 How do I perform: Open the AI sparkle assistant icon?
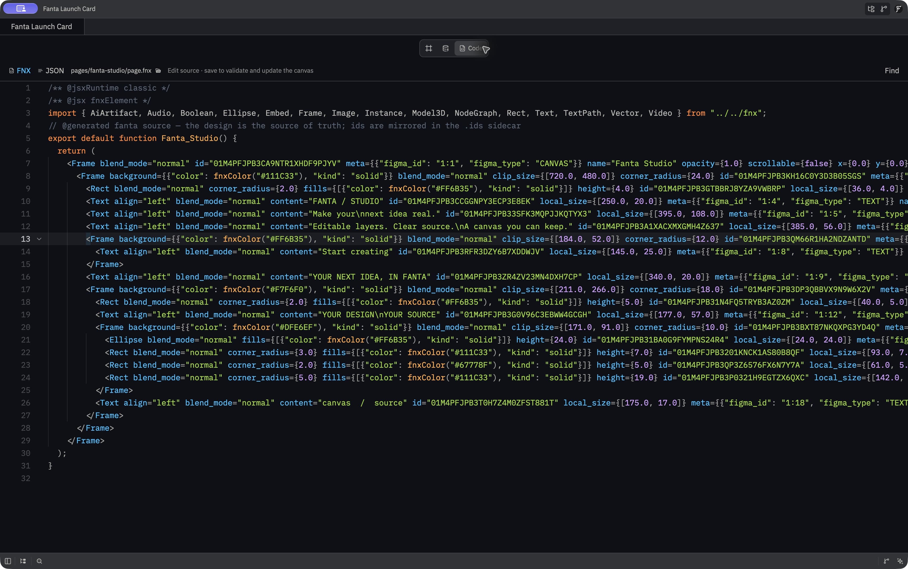tap(900, 561)
